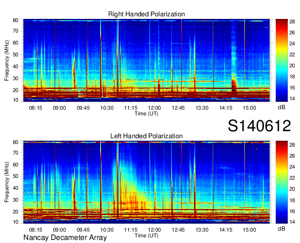Image resolution: width=300 pixels, height=243 pixels.
Task: Click the "11:15" tick on the left-handed plot
Action: (131, 230)
